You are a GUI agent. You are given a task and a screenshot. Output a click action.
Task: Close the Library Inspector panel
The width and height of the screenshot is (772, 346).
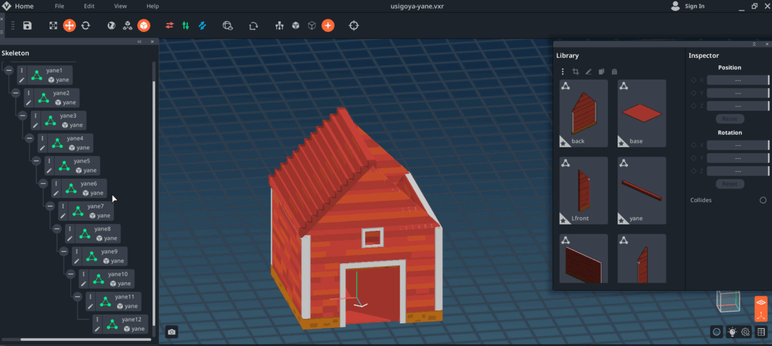coord(766,44)
